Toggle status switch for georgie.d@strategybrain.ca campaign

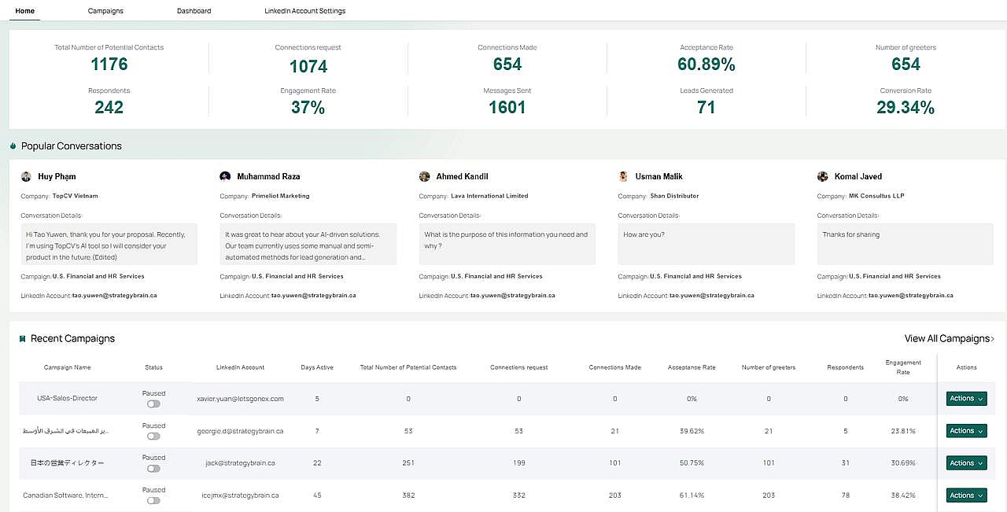tap(153, 436)
